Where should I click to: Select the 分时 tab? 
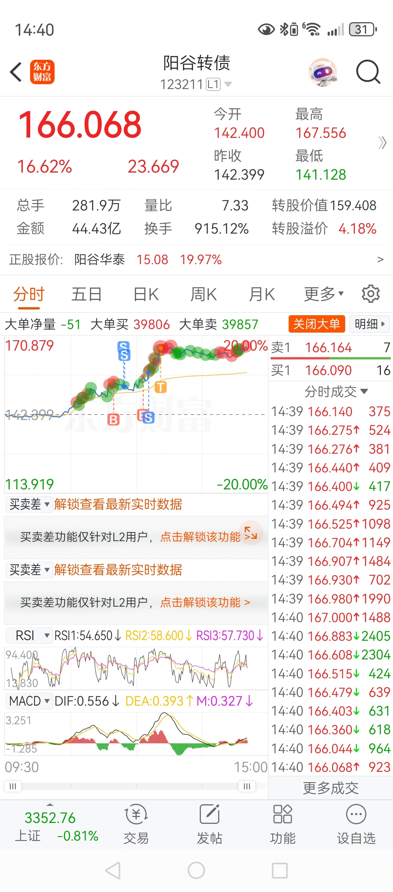pyautogui.click(x=29, y=294)
